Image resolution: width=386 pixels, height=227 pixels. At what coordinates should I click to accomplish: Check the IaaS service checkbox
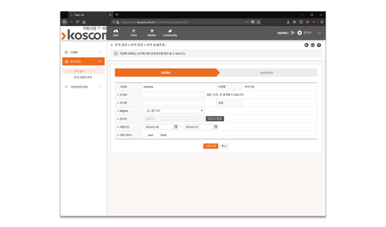click(145, 135)
